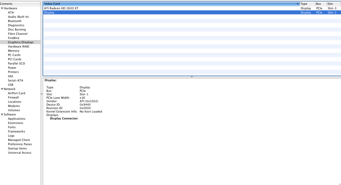Screen dimensions: 341x185
Task: Select the highlighted Display row in list
Action: tap(192, 12)
